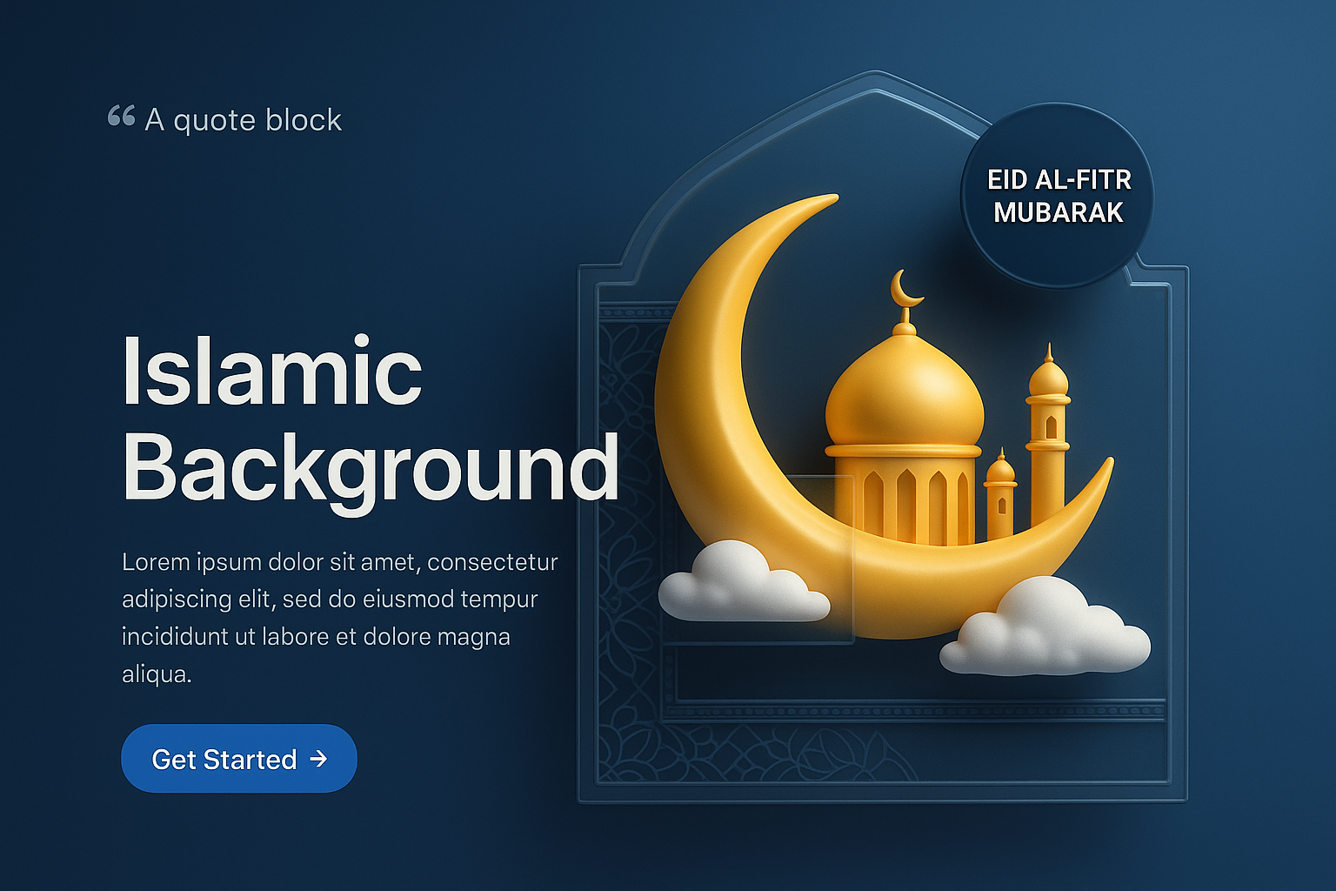The height and width of the screenshot is (891, 1336).
Task: Select the 'A quote block' text
Action: 244,119
